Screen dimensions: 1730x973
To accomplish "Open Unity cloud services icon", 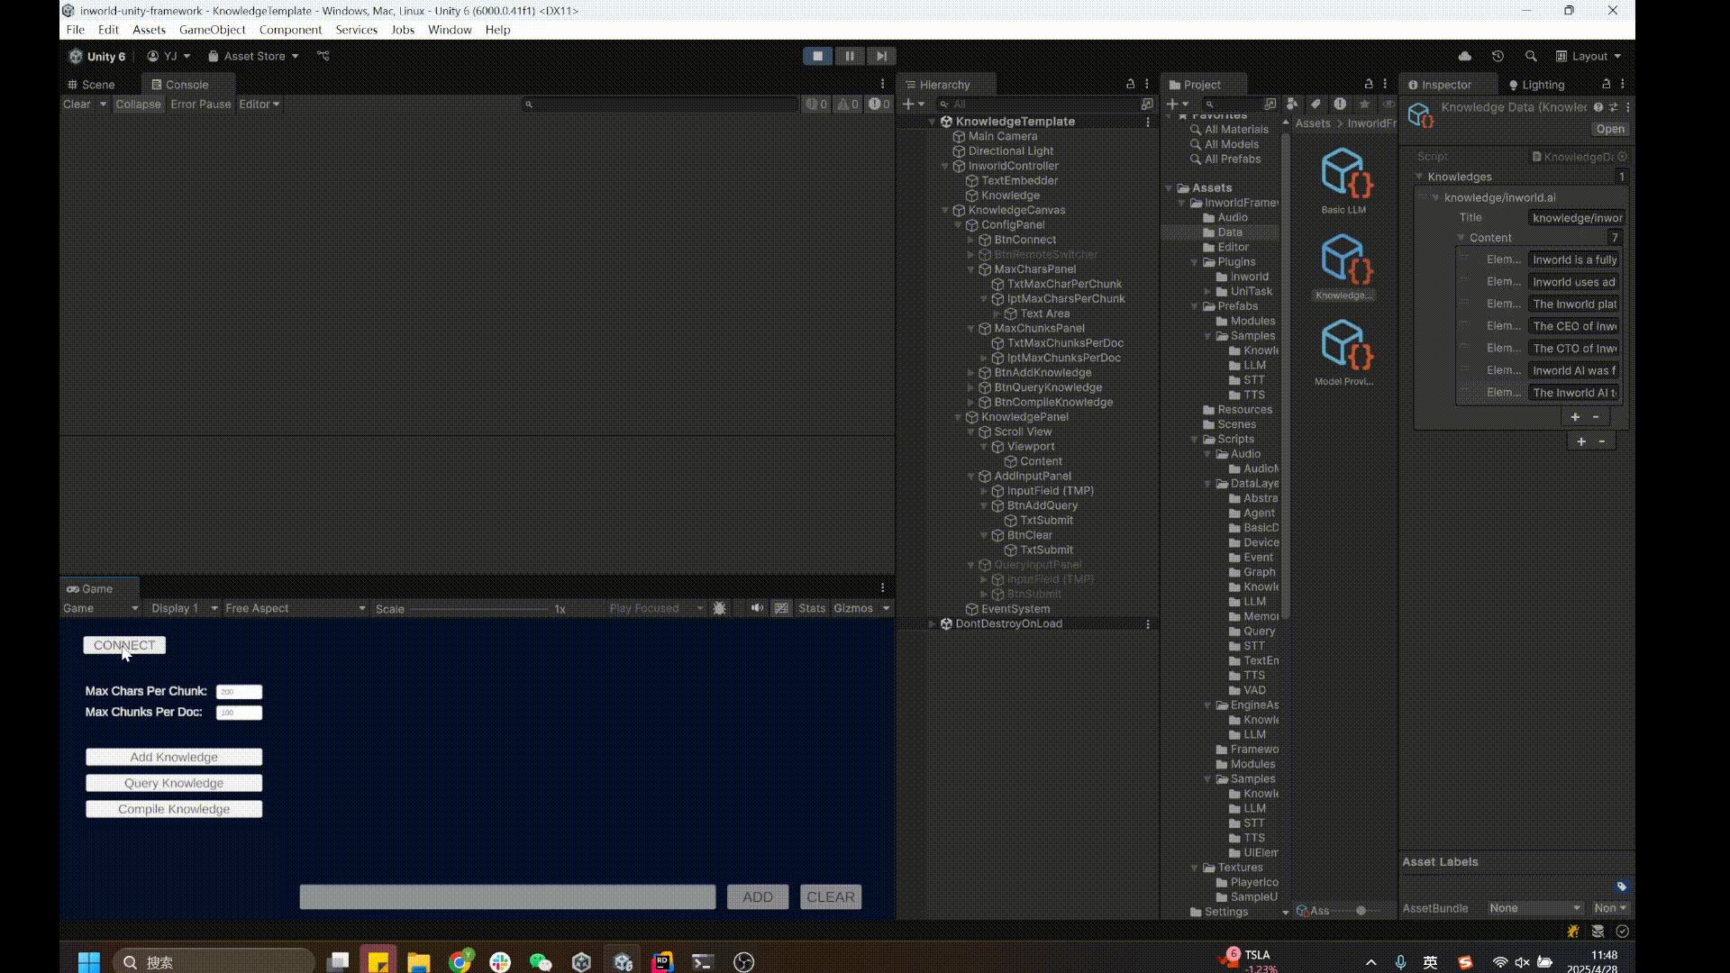I will coord(1465,56).
